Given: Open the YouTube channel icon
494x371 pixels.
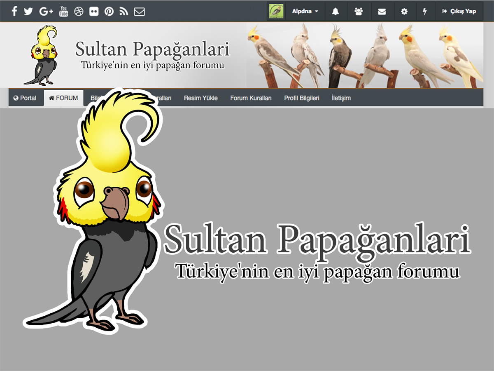Looking at the screenshot, I should point(63,11).
